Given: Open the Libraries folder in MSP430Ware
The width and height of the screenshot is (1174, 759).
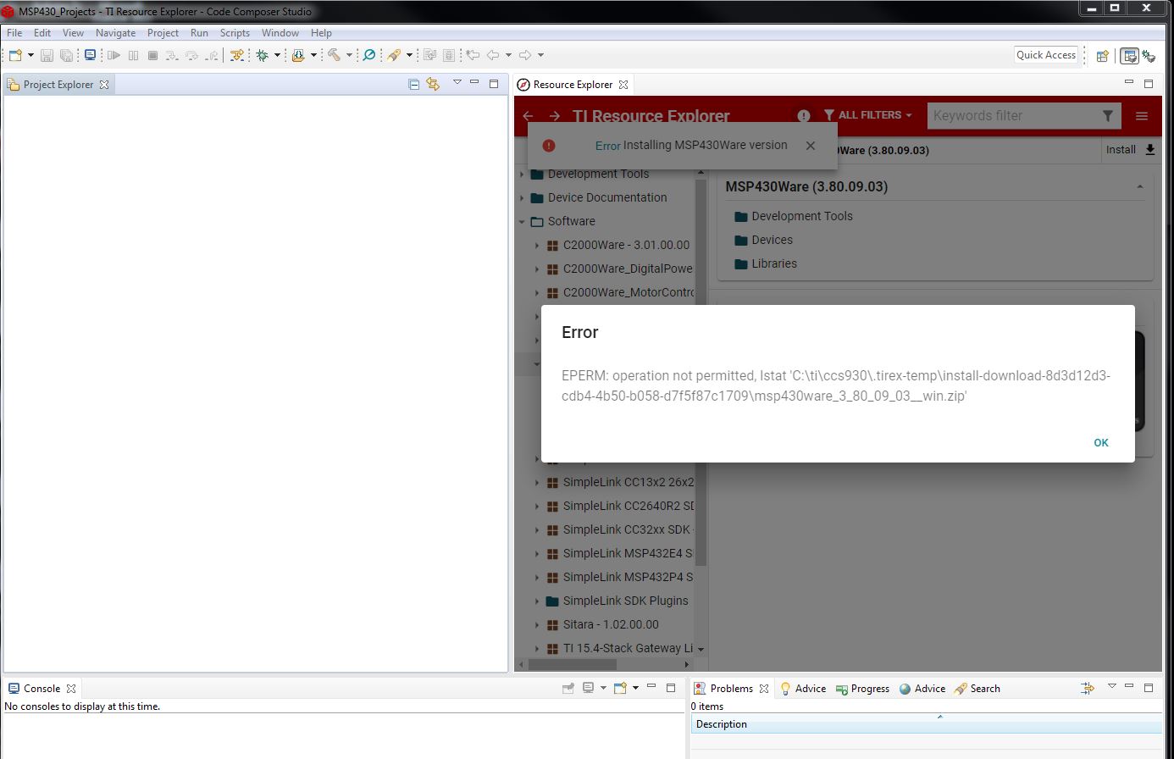Looking at the screenshot, I should (x=766, y=263).
